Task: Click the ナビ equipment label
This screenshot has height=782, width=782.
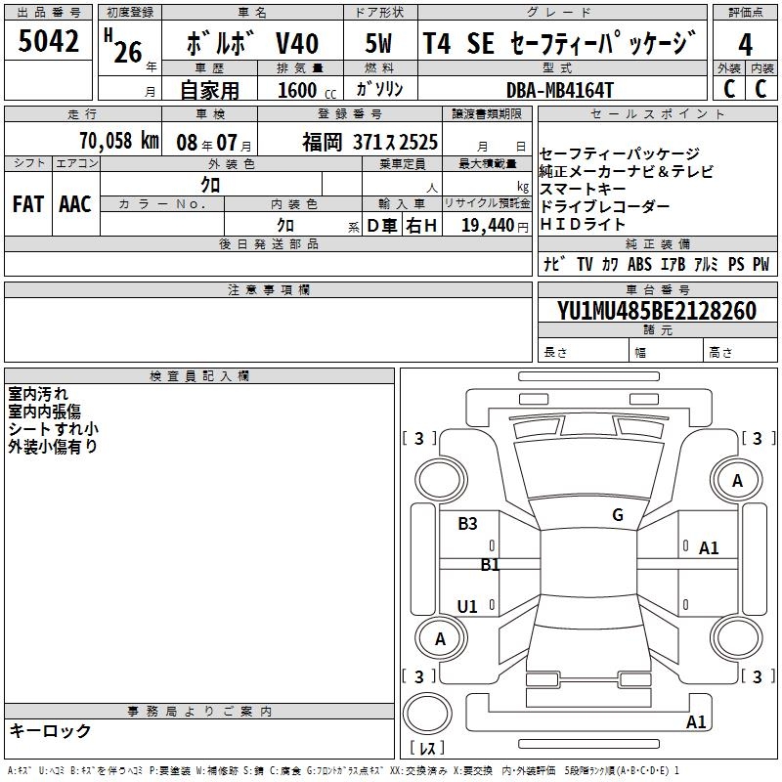Action: [x=554, y=264]
